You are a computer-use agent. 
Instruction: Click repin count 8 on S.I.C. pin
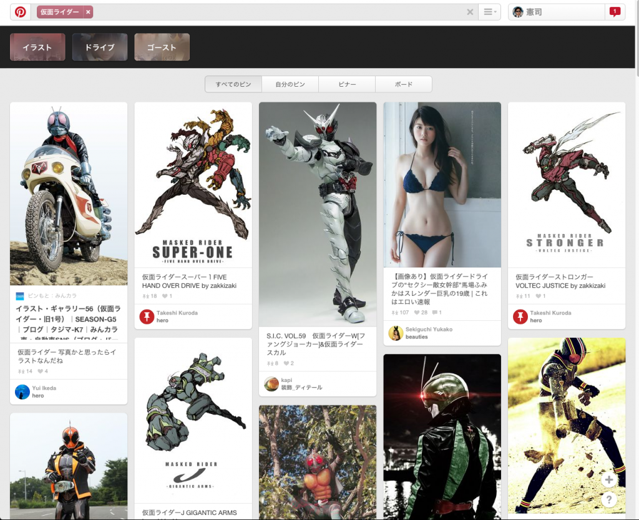click(x=273, y=363)
